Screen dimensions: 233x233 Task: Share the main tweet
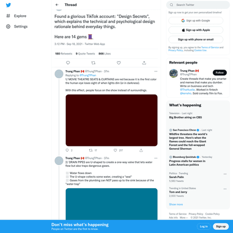click(x=144, y=63)
